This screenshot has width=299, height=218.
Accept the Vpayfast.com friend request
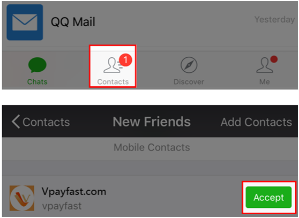(x=268, y=197)
